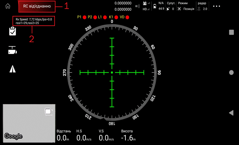Open the Google map thumbnail
Screen dimensions: 239x145
click(29, 123)
